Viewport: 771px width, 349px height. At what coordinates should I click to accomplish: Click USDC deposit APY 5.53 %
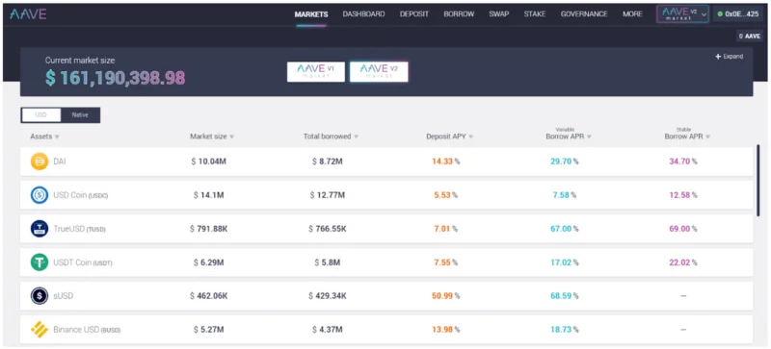point(446,195)
